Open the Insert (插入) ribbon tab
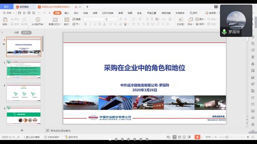This screenshot has width=257, height=144. coord(67,13)
